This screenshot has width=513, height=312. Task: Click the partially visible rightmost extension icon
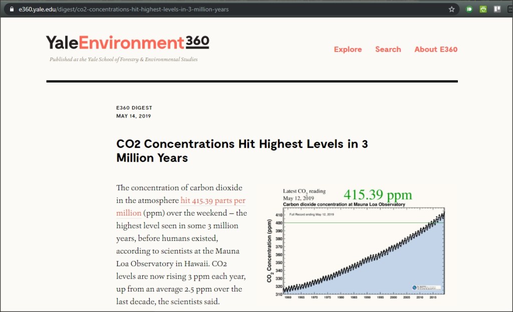[x=510, y=9]
